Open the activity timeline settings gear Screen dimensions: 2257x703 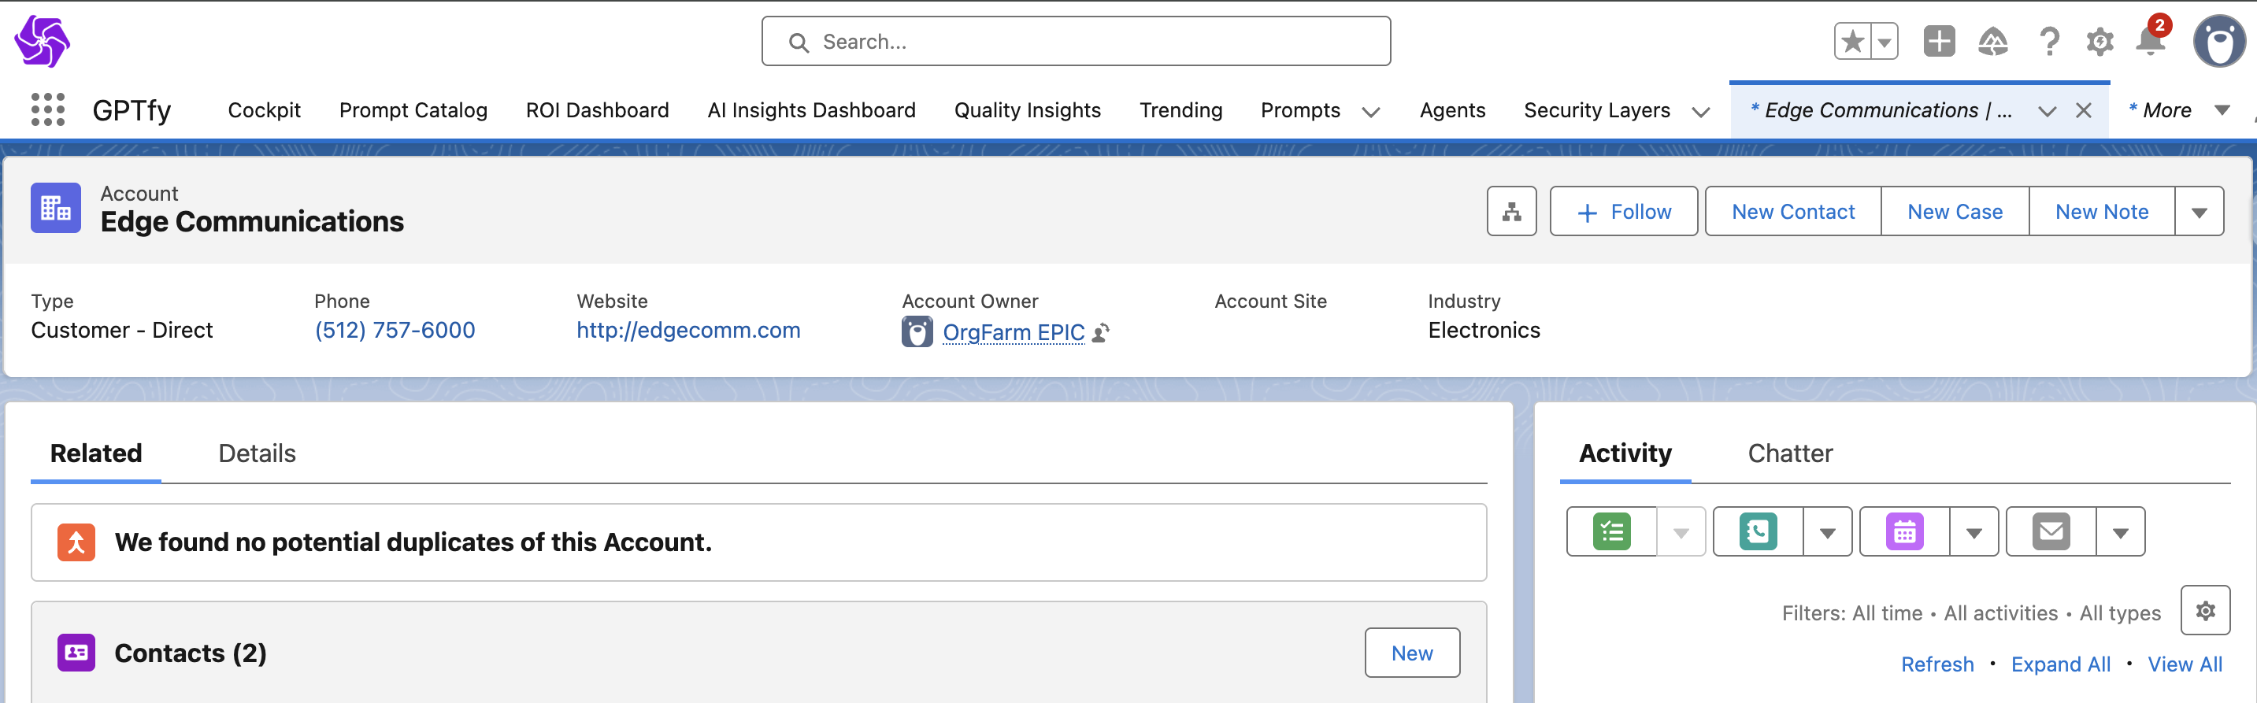(2204, 610)
